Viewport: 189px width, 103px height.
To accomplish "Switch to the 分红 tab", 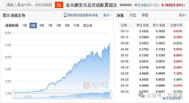I will point(133,15).
